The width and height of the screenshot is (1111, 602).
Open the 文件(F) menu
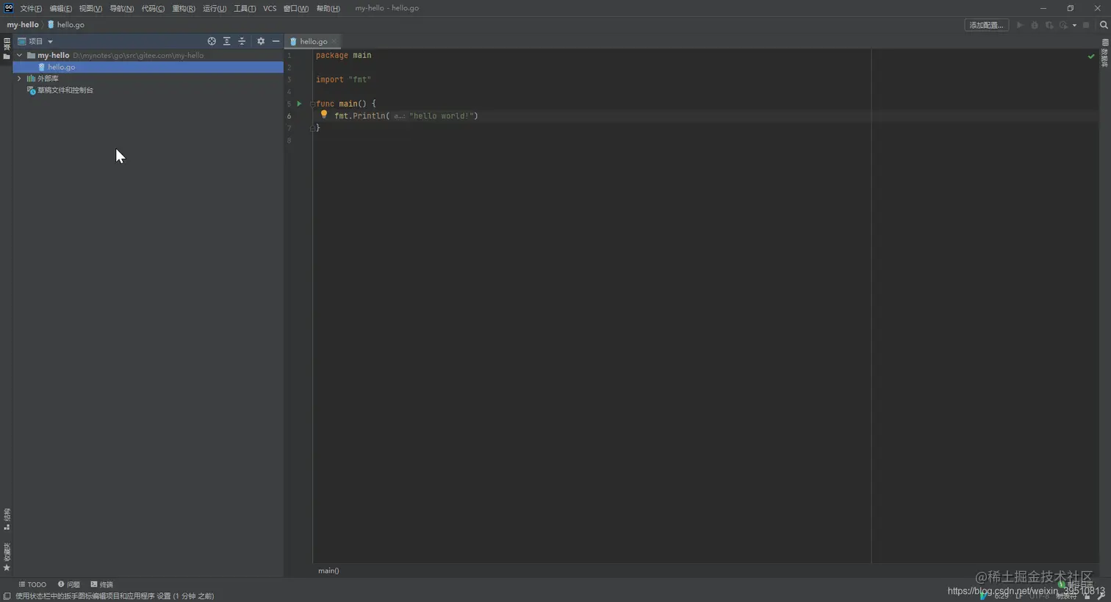(31, 9)
